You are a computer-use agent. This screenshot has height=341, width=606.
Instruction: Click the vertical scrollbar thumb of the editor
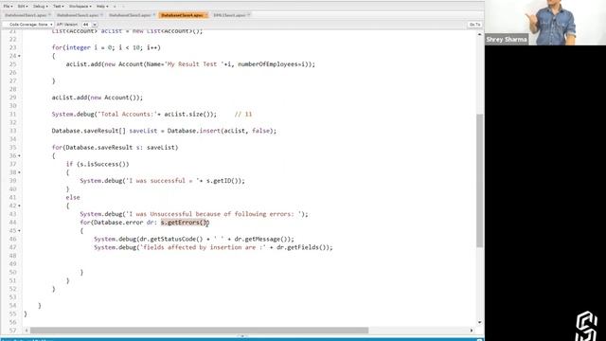point(480,181)
